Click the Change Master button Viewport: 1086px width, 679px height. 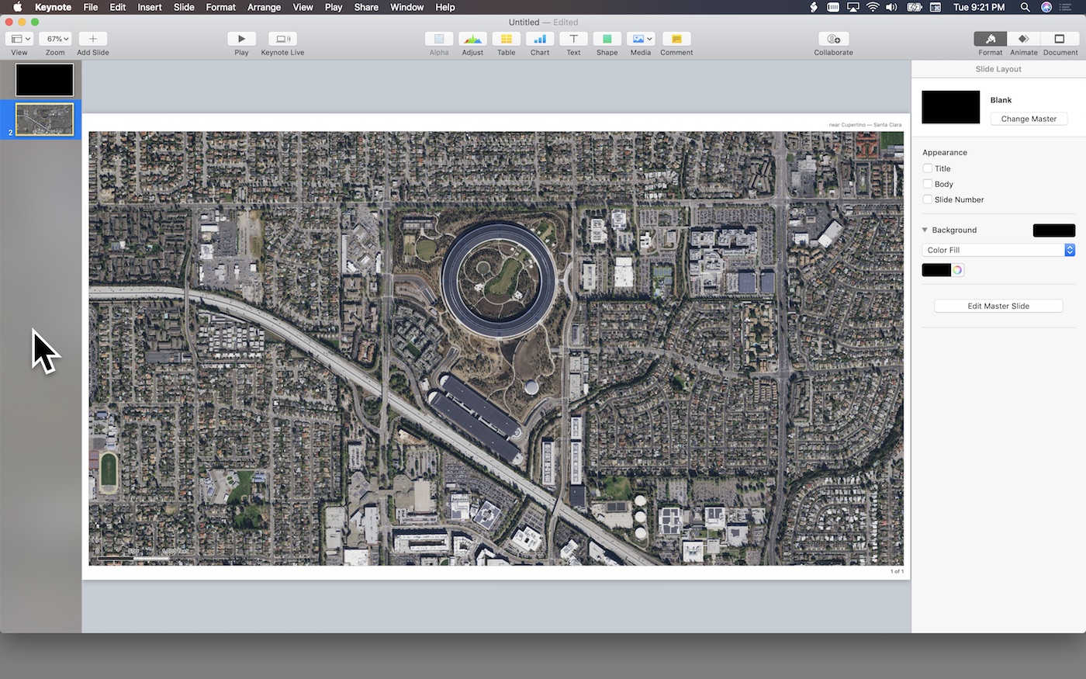point(1029,119)
